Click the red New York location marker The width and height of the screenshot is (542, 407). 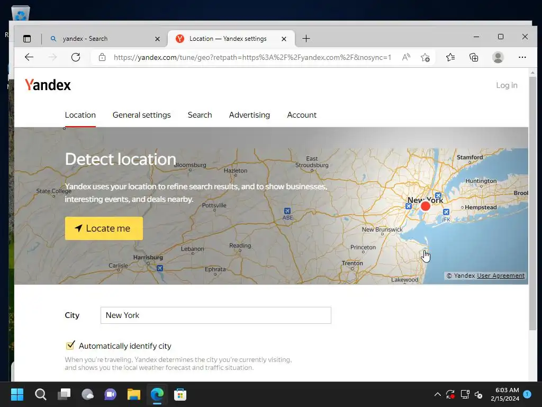(426, 206)
